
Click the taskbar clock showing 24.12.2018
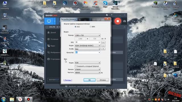pos(175,99)
